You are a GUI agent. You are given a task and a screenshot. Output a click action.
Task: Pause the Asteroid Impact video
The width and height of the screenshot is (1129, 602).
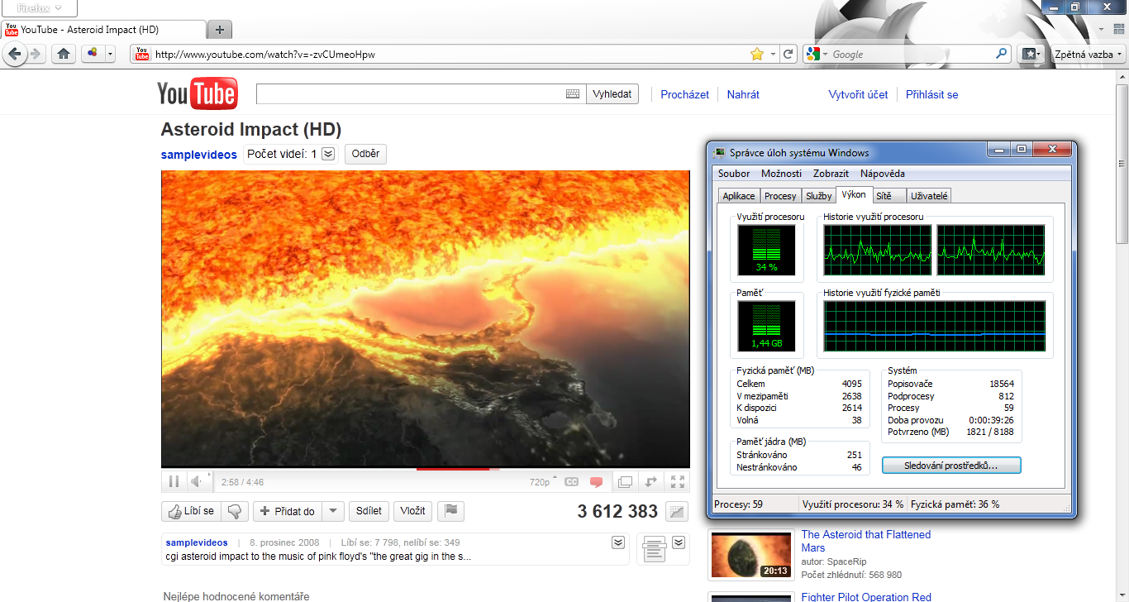[x=174, y=481]
